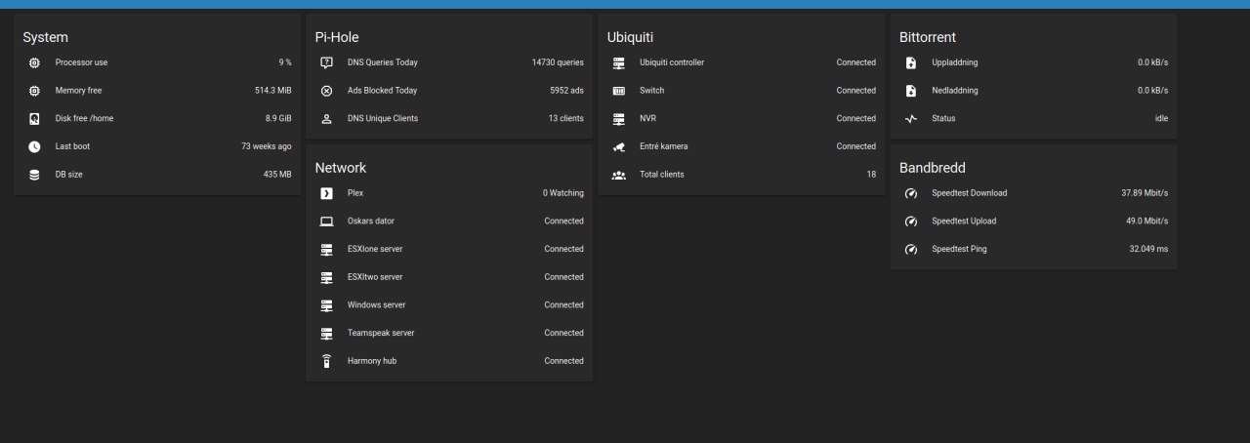This screenshot has height=443, width=1250.
Task: Click the Total clients people icon
Action: coord(618,175)
